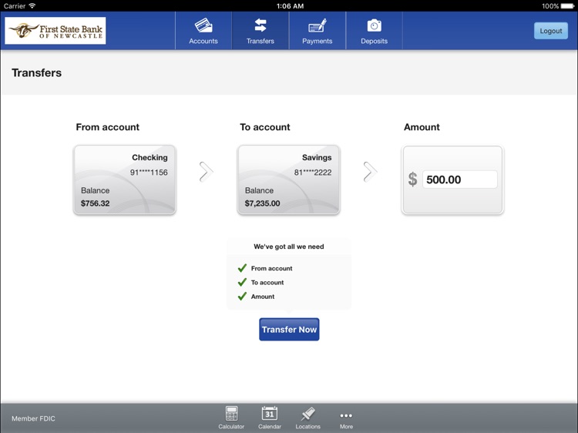
Task: Go to the Payments tab
Action: (318, 31)
